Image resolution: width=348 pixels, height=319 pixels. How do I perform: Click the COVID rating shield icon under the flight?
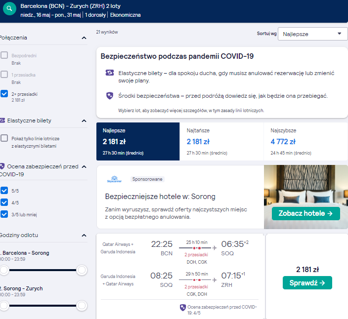coord(183,308)
